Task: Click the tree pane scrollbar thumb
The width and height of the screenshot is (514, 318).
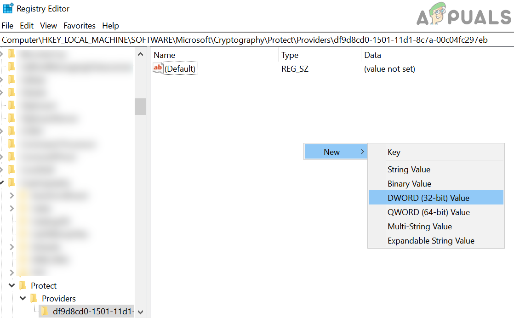Action: [140, 107]
